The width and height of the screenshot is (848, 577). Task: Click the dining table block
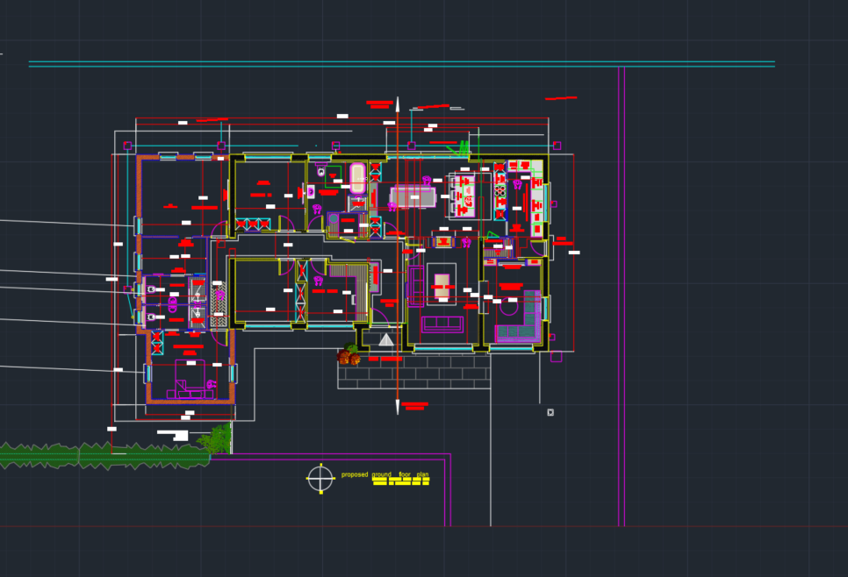[x=413, y=197]
